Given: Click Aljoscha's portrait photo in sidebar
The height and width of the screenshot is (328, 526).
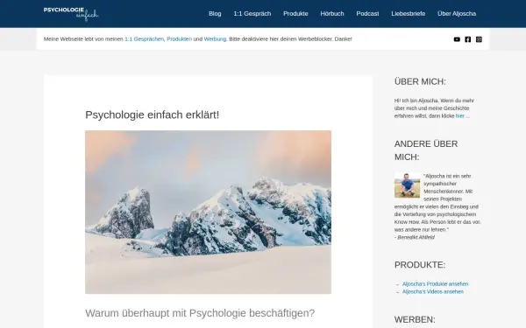Looking at the screenshot, I should click(407, 185).
